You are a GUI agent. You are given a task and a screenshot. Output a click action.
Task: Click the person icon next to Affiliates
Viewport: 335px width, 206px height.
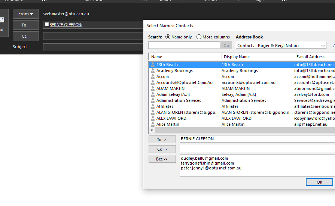153,106
